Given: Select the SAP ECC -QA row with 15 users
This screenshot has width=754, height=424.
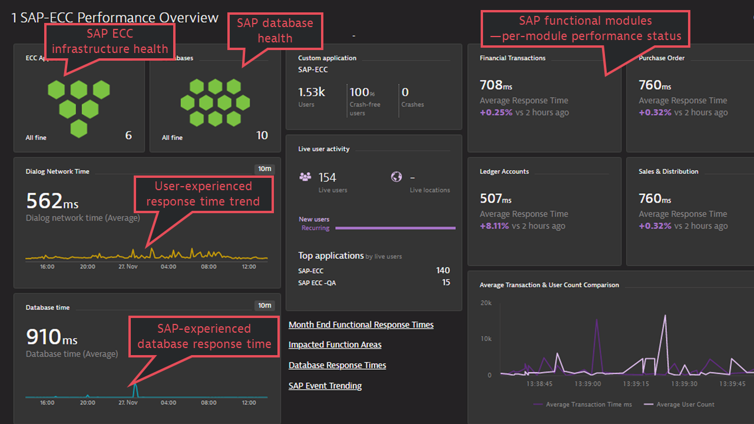Looking at the screenshot, I should 374,283.
